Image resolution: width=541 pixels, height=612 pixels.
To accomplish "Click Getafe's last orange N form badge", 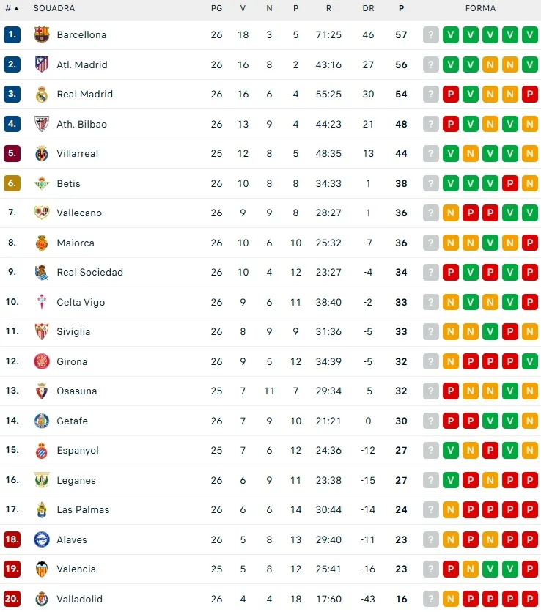I will pos(530,421).
